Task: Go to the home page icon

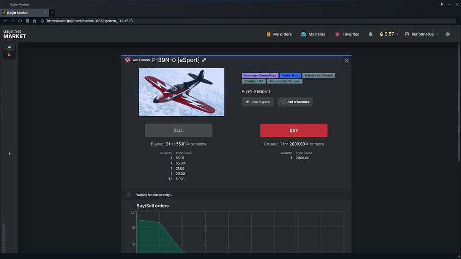Action: (x=35, y=21)
